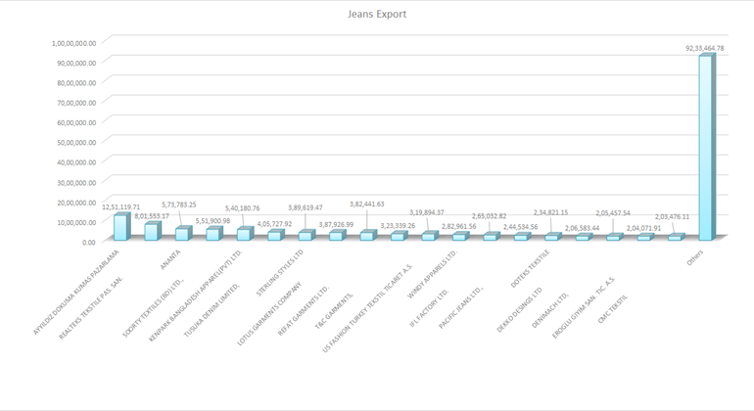Screen dimensions: 754x411
Task: Click data label 5,73,783.25
Action: pyautogui.click(x=179, y=205)
